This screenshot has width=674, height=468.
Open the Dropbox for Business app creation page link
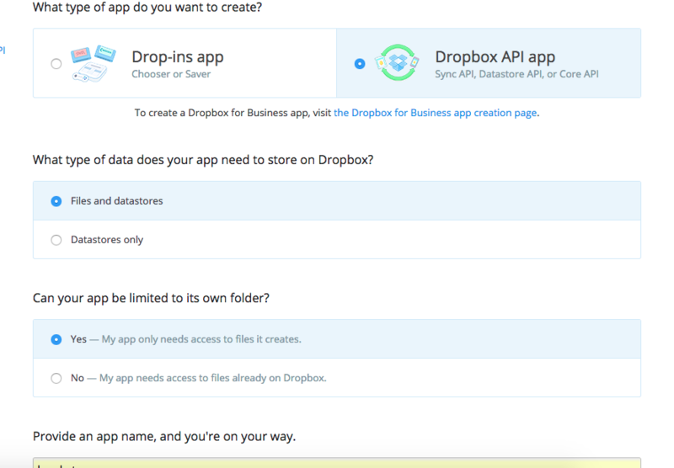click(435, 113)
